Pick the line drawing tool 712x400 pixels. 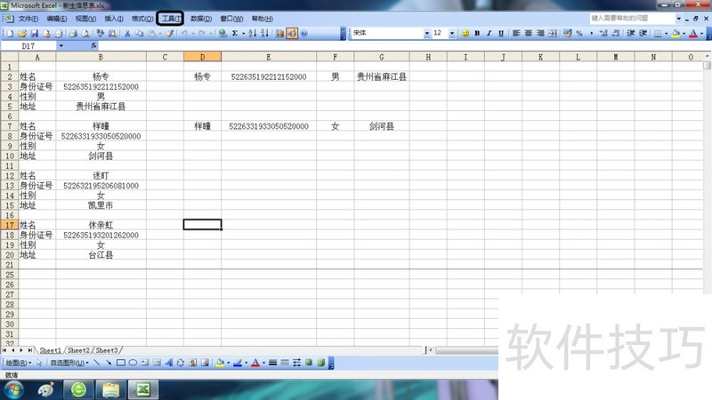(x=97, y=363)
